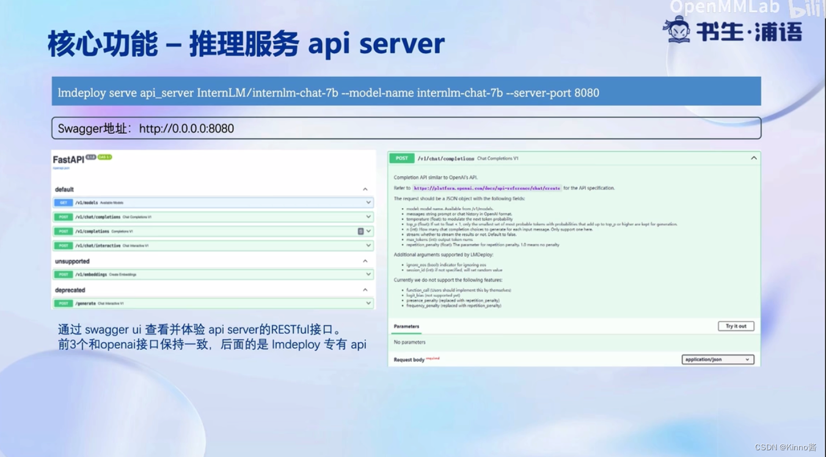Click the 'default' section heading
The width and height of the screenshot is (826, 457).
[64, 189]
